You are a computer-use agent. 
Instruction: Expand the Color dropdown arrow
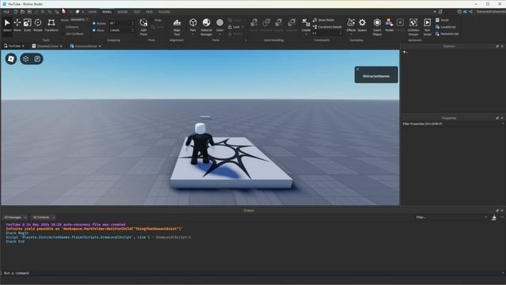[220, 34]
